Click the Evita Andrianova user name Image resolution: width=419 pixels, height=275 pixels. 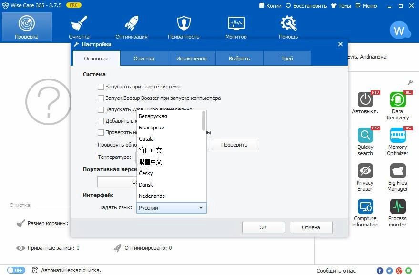367,57
